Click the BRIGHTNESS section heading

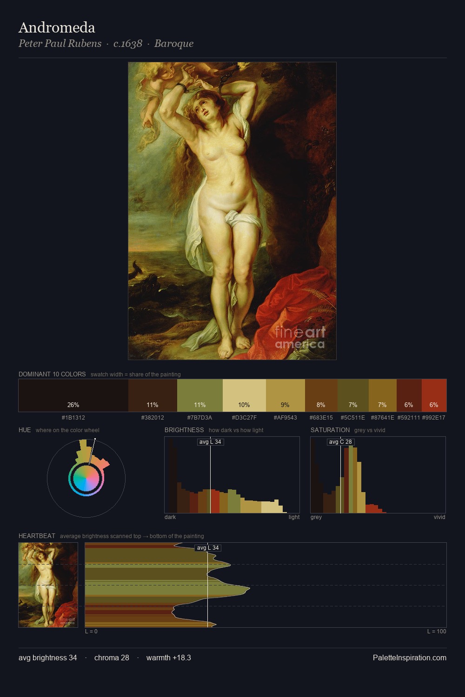[x=184, y=430]
